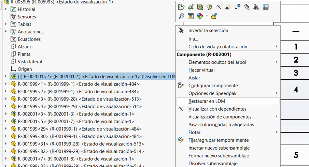Image resolution: width=309 pixels, height=167 pixels.
Task: Select R-001999<31> (R-001999-28) tree row
Action: point(78,144)
